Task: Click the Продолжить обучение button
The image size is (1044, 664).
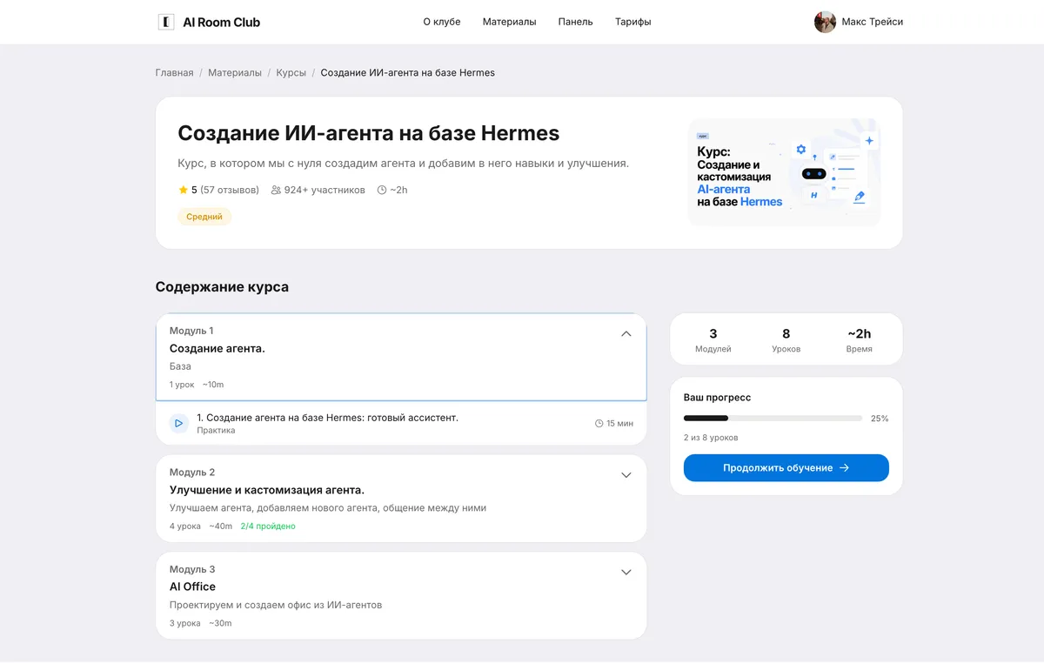Action: [x=786, y=468]
